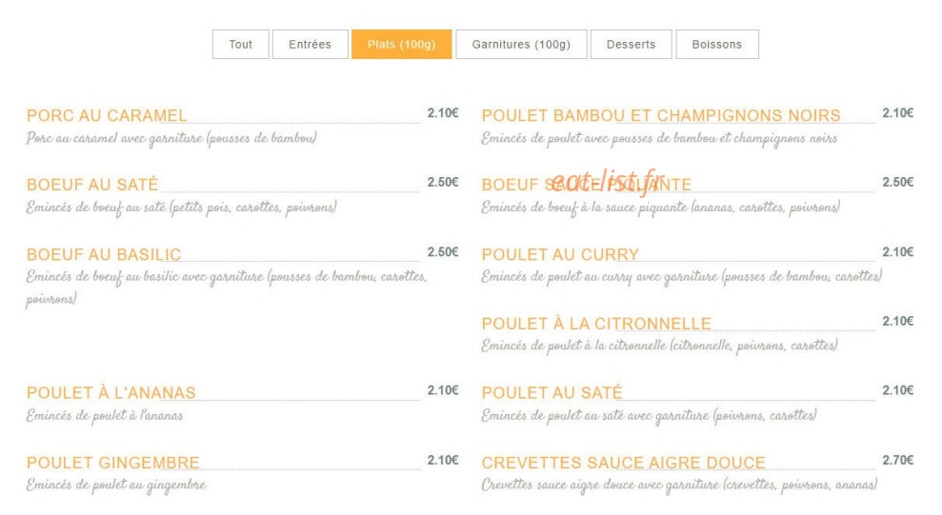942x515 pixels.
Task: Select the Boeuf au Saté menu item
Action: 92,185
